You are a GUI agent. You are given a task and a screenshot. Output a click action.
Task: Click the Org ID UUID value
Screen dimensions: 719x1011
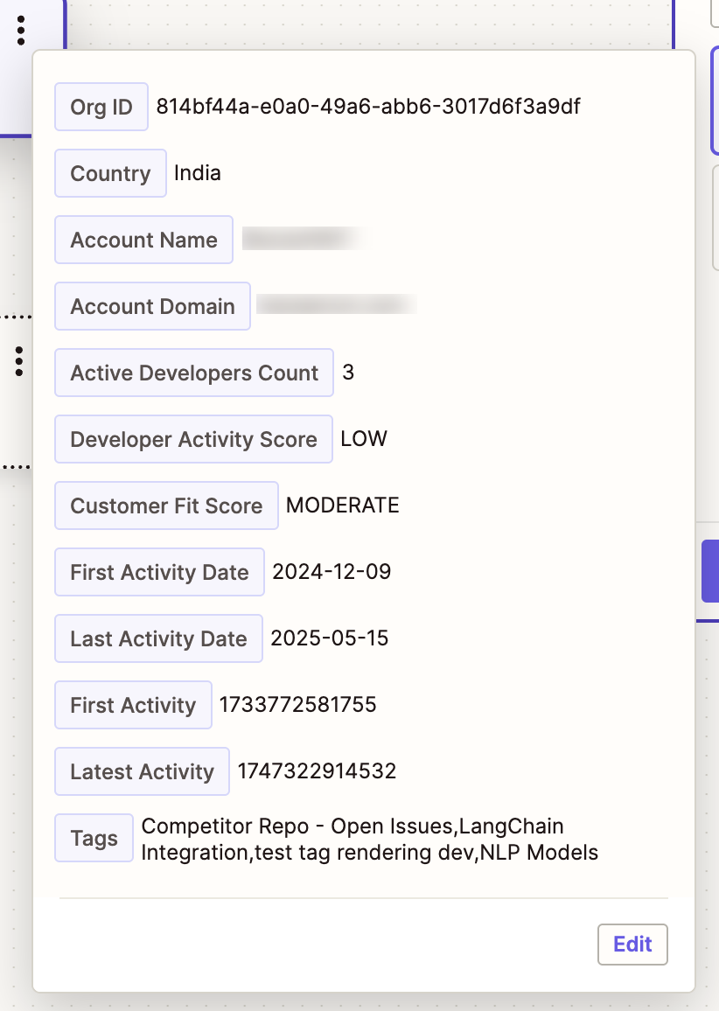(368, 107)
